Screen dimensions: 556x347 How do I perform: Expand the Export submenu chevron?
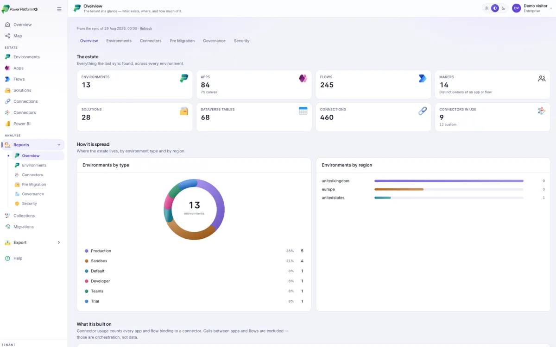point(59,242)
